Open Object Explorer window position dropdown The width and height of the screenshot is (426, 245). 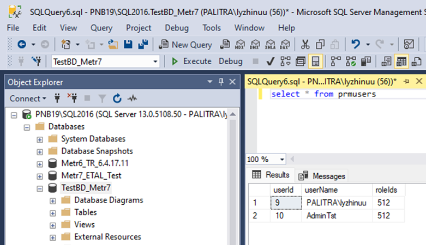[x=210, y=82]
